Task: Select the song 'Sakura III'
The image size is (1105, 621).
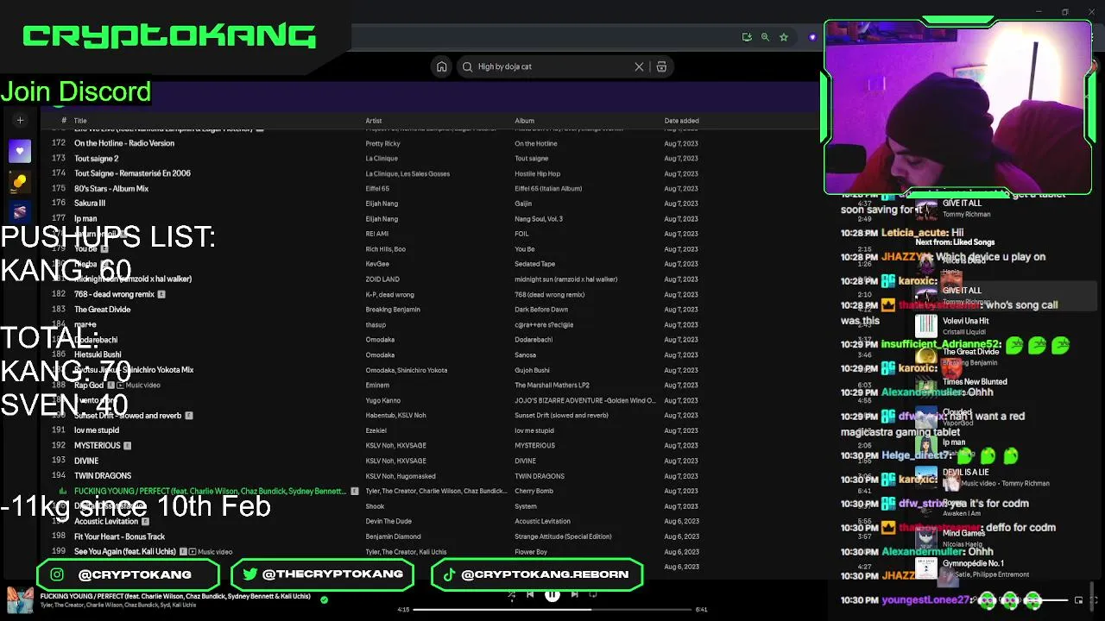Action: click(90, 204)
